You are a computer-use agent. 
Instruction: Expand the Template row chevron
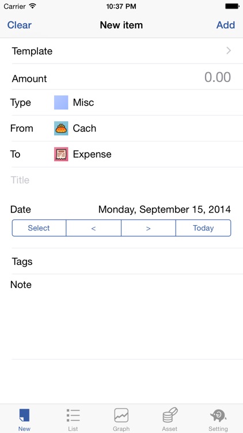tap(229, 51)
